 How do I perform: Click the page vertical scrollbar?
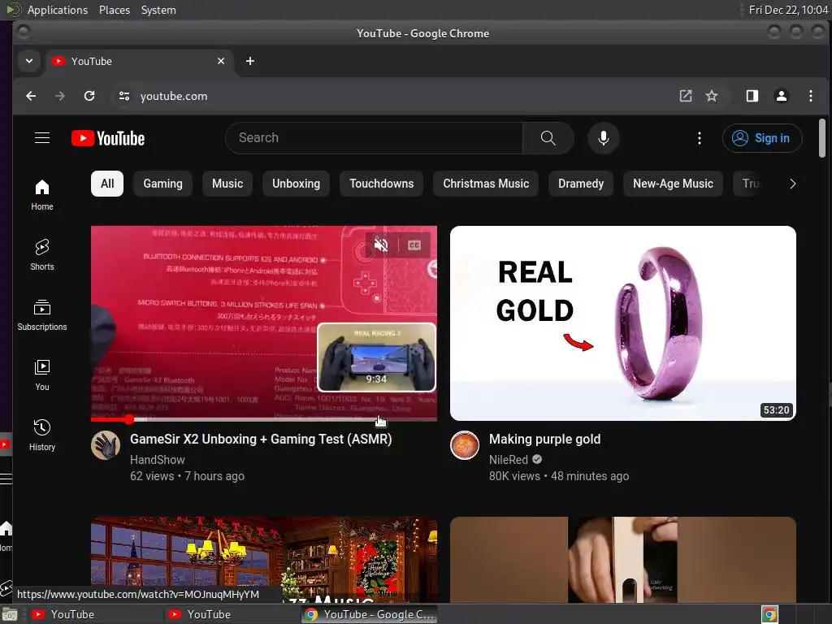coord(822,138)
